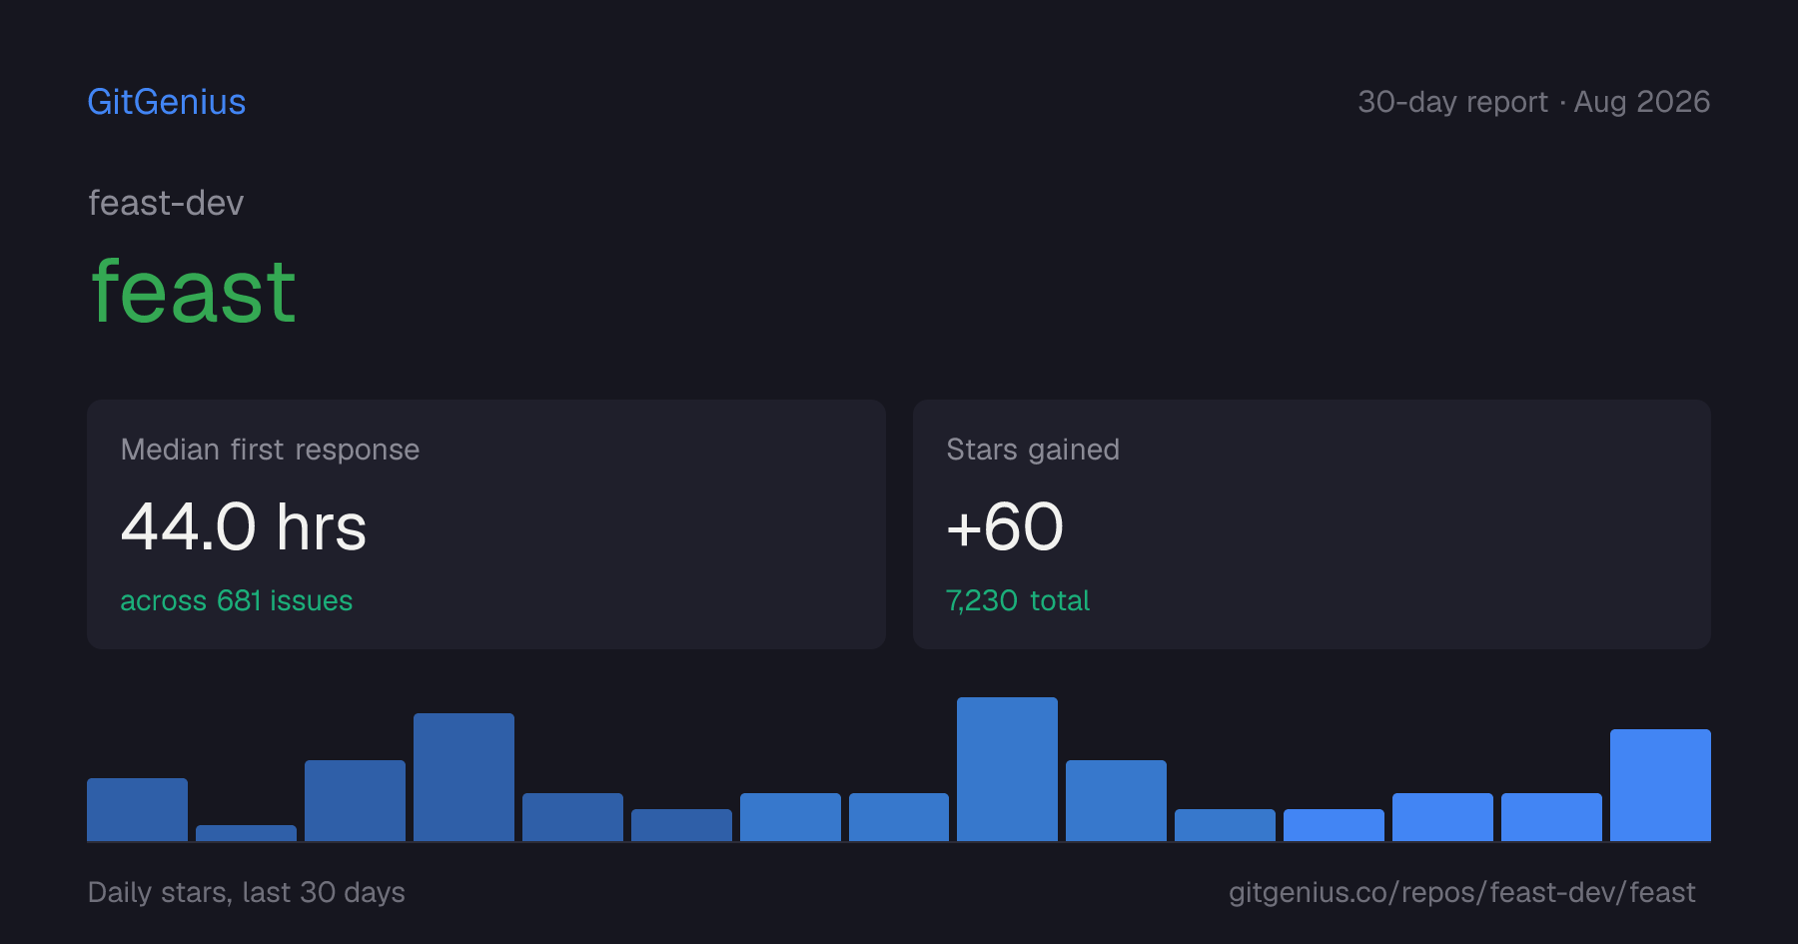Click the first bar of the daily stars chart
The width and height of the screenshot is (1798, 944).
click(x=137, y=809)
